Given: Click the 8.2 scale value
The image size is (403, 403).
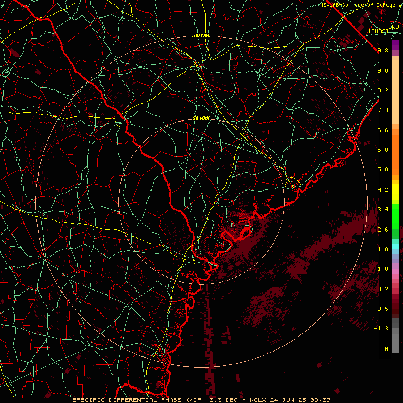Looking at the screenshot, I should (383, 90).
